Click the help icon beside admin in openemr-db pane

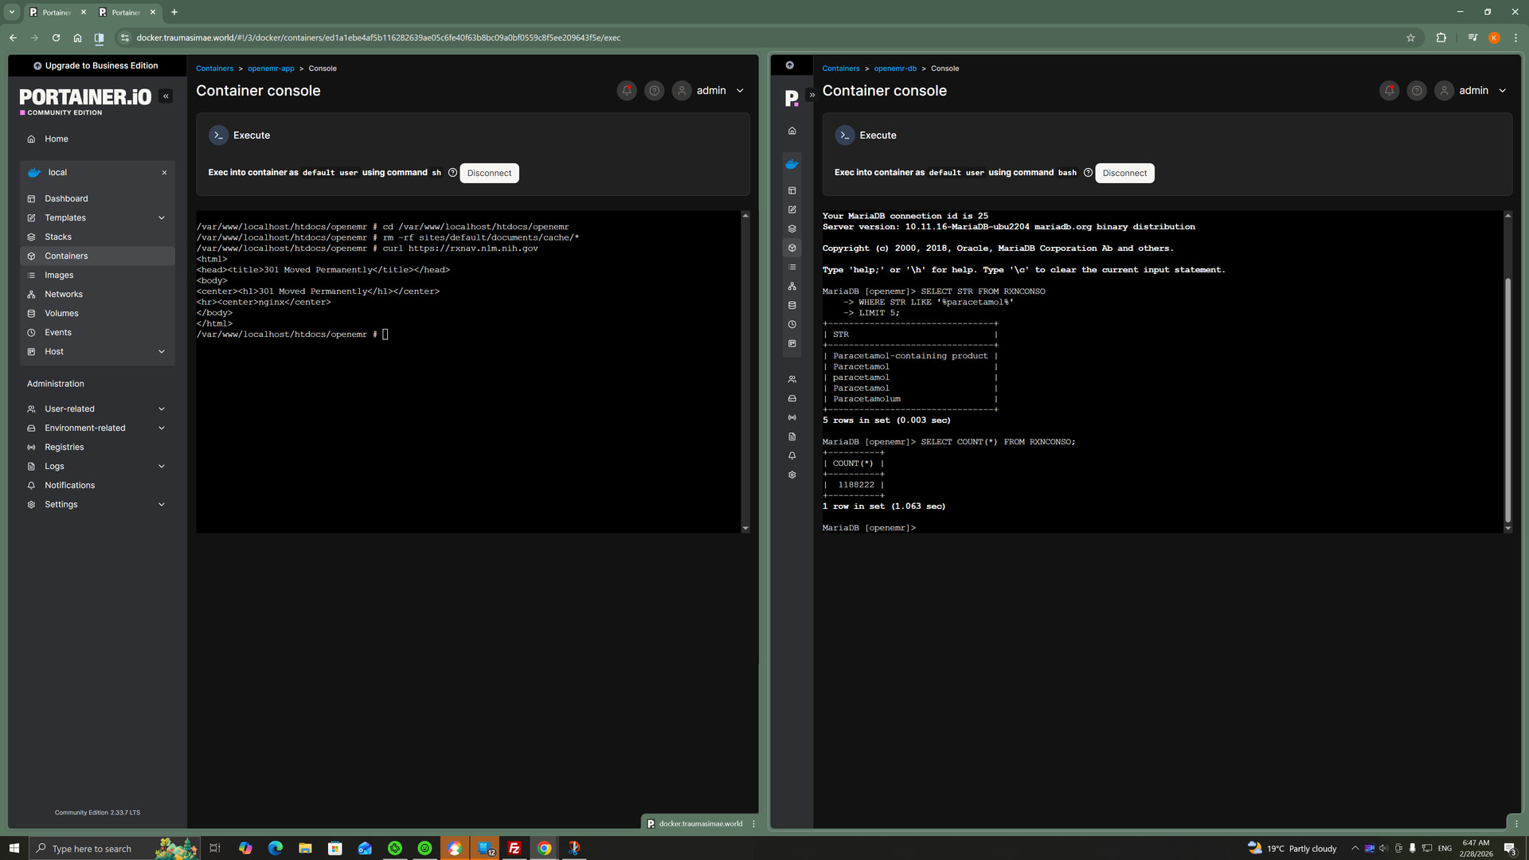coord(1417,91)
